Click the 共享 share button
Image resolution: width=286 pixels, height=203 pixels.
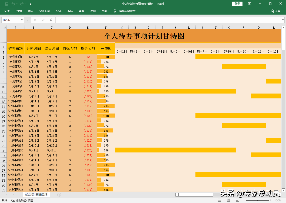(276, 11)
